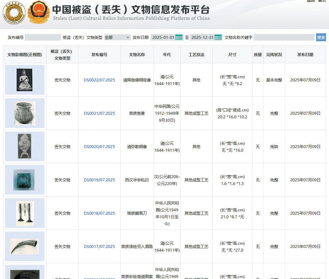Screen dimensions: 329x279
Task: Expand the relic type dropdown showing 全部
Action: 117,38
